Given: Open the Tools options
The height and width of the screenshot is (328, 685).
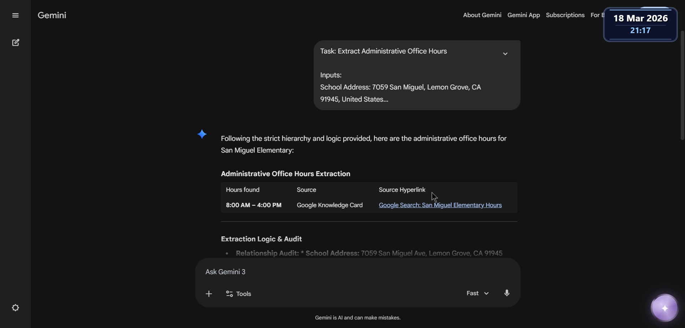Looking at the screenshot, I should [x=239, y=294].
